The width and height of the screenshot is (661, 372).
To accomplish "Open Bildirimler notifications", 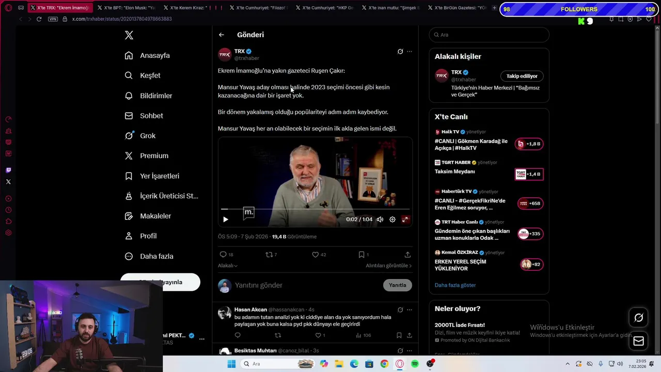I will tap(148, 96).
